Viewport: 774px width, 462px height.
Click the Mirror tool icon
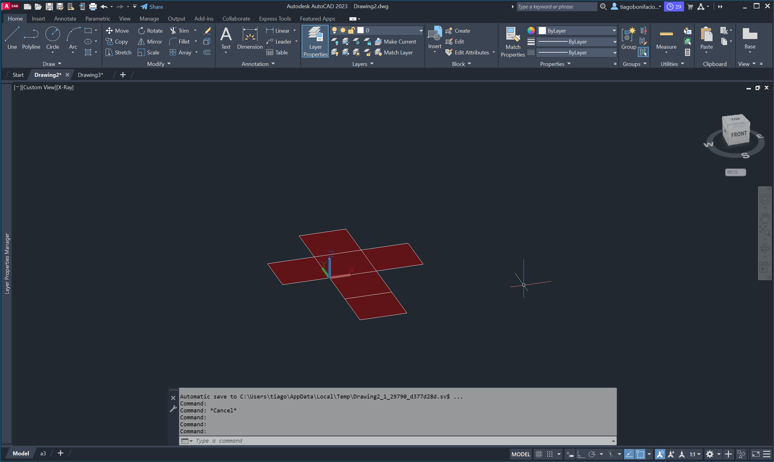(141, 41)
